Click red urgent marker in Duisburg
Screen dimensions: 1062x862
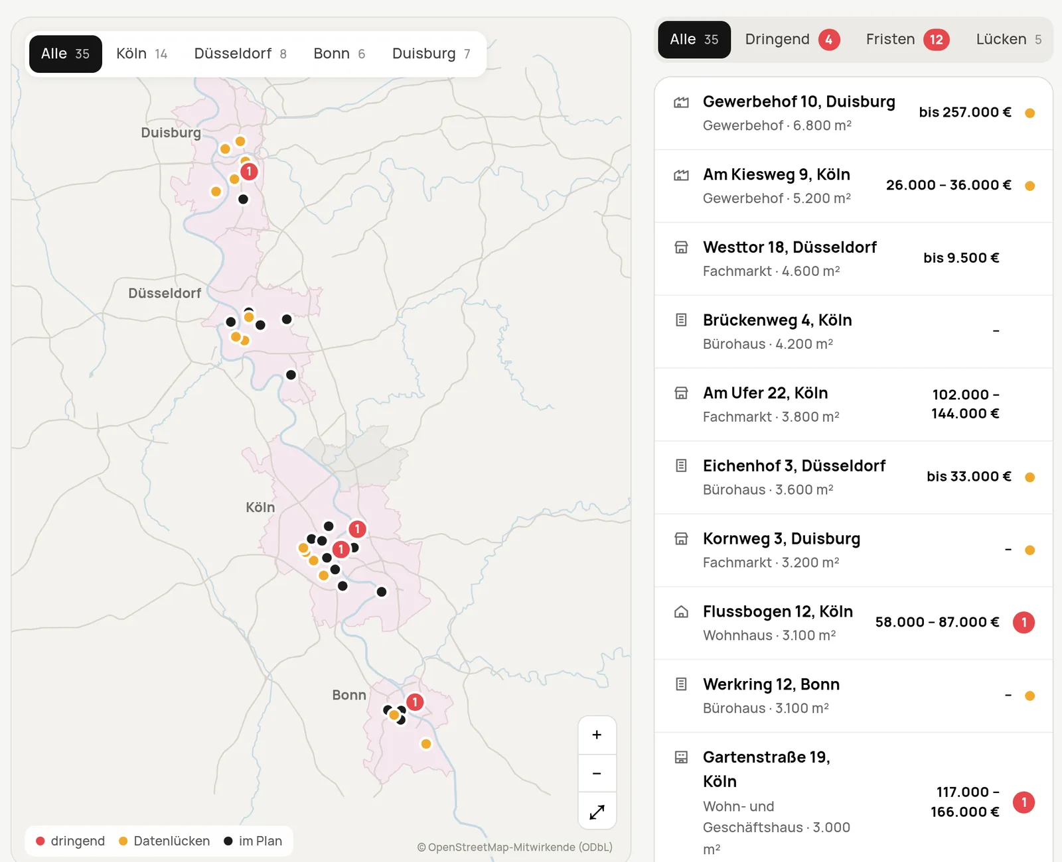point(249,172)
